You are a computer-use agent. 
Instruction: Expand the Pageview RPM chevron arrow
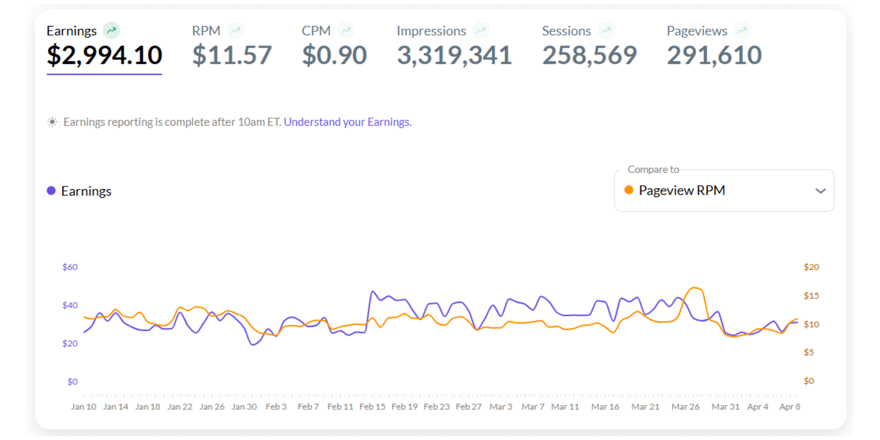820,191
